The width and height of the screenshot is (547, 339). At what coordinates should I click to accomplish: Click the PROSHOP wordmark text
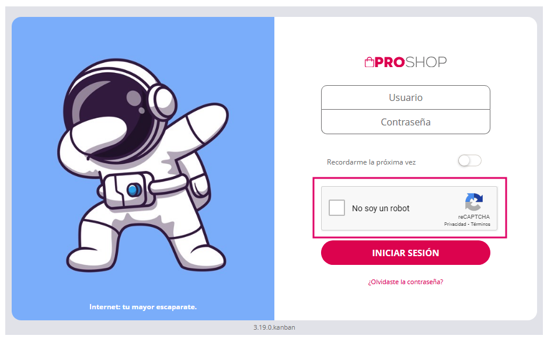pyautogui.click(x=410, y=62)
